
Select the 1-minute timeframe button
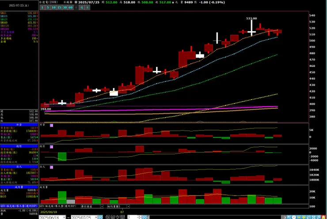42,8
